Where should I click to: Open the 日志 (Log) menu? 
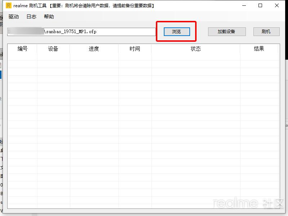click(x=31, y=17)
